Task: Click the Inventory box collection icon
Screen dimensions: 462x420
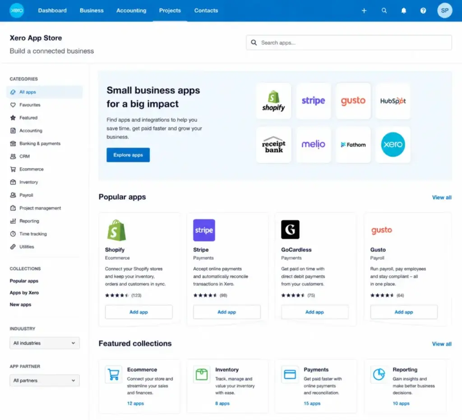Action: pos(202,374)
